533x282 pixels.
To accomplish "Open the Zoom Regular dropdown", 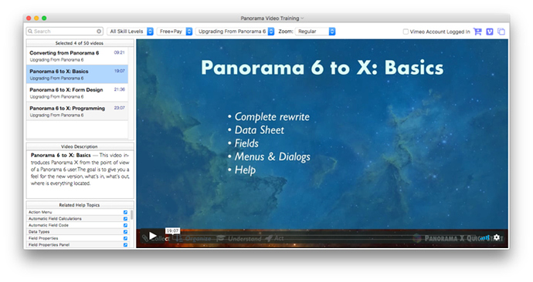I will (x=315, y=31).
